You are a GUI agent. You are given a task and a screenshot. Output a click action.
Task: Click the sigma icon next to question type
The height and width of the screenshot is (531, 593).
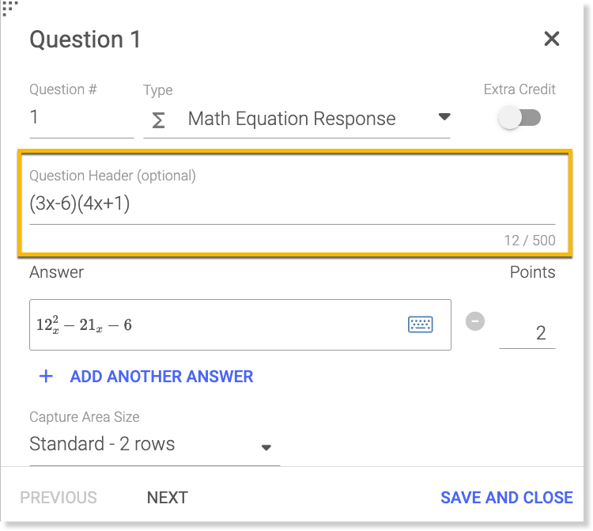(158, 120)
